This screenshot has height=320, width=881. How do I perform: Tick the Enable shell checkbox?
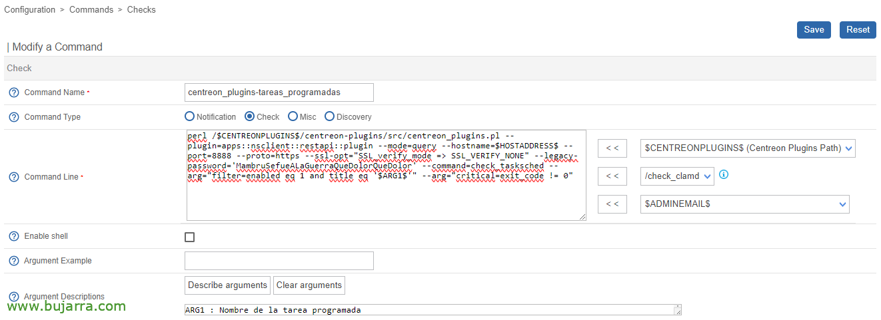190,237
